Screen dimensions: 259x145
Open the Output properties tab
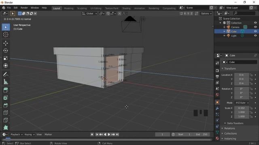coord(217,77)
